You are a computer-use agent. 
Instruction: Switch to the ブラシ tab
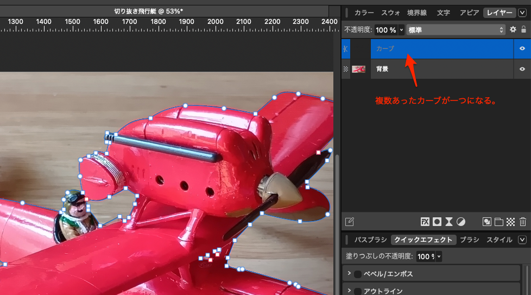(x=469, y=240)
